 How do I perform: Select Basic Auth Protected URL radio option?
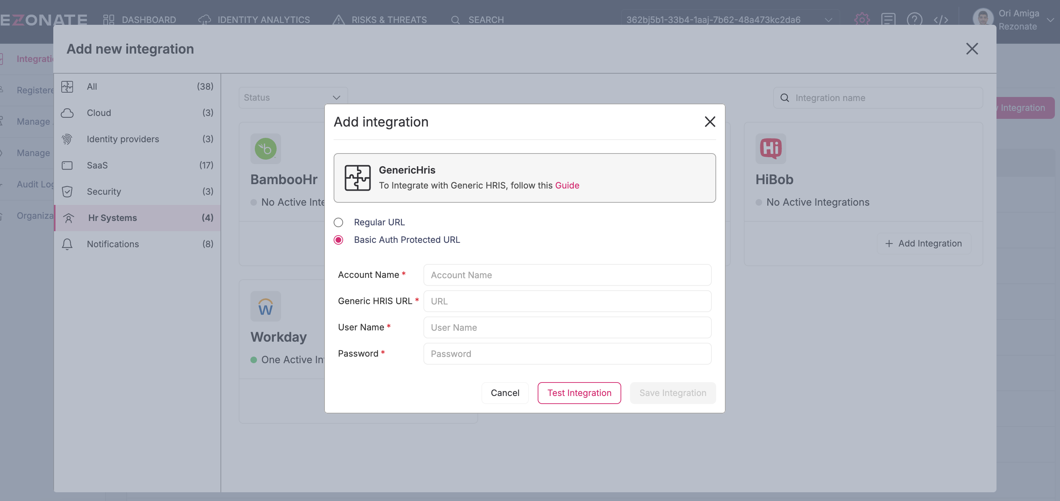coord(338,240)
